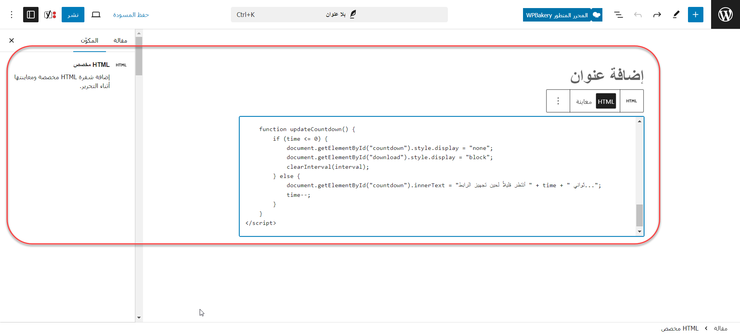Image resolution: width=740 pixels, height=334 pixels.
Task: Select the pencil tools icon
Action: 676,15
